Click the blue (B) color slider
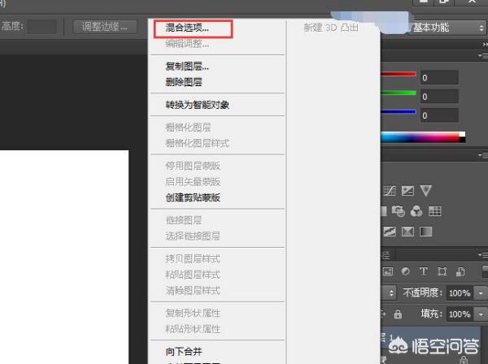 (x=399, y=112)
